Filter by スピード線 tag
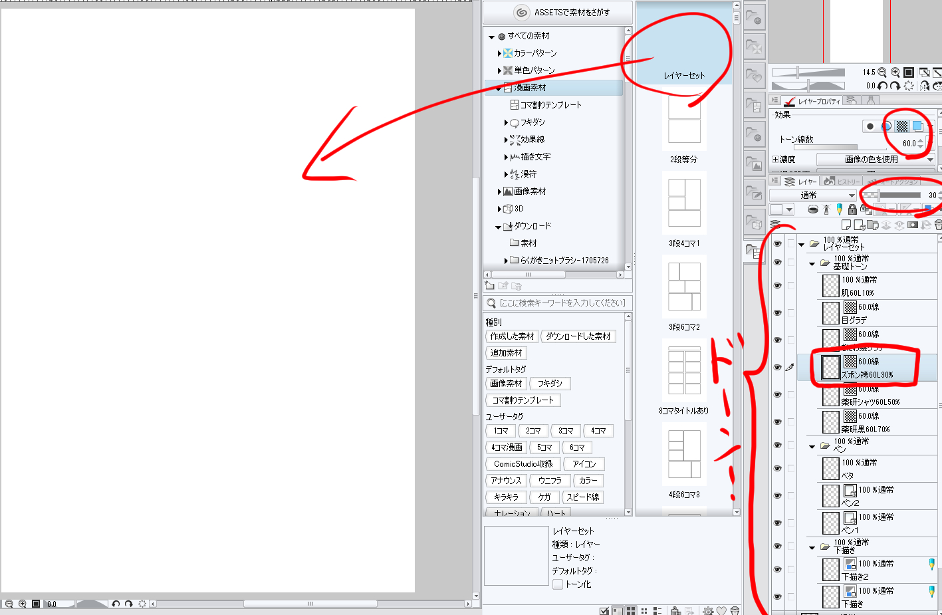Viewport: 942px width, 615px height. click(x=582, y=497)
